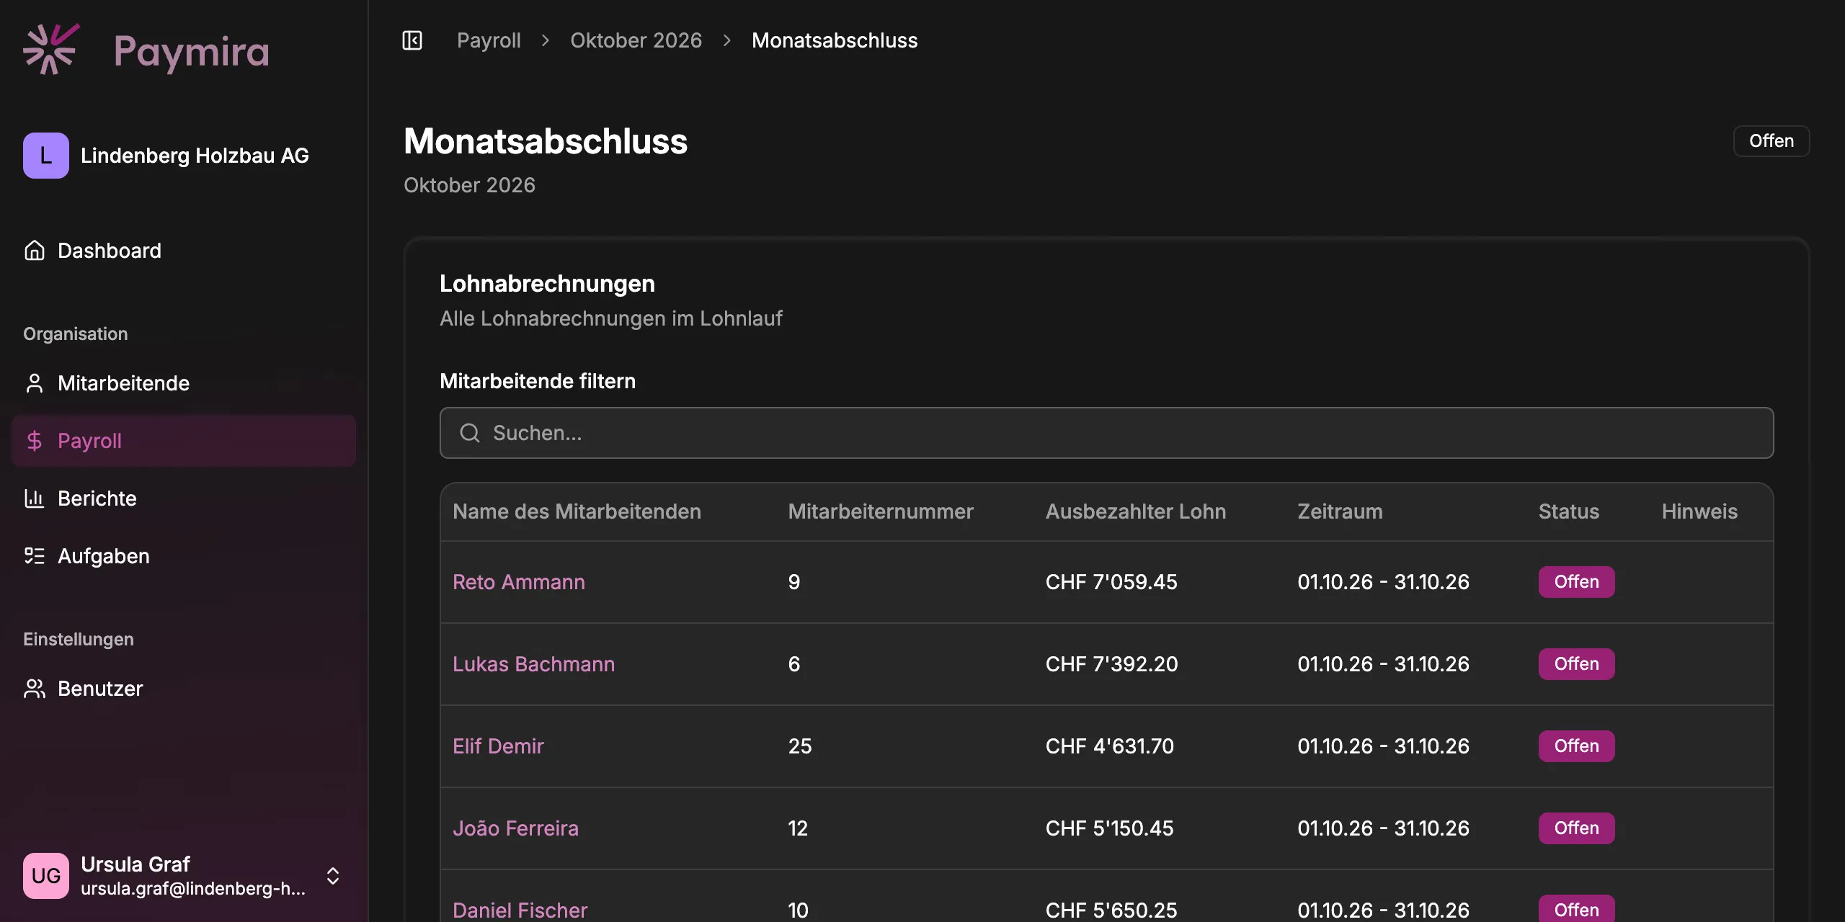The height and width of the screenshot is (922, 1845).
Task: Click Offen status for Lukas Bachmann
Action: tap(1576, 664)
